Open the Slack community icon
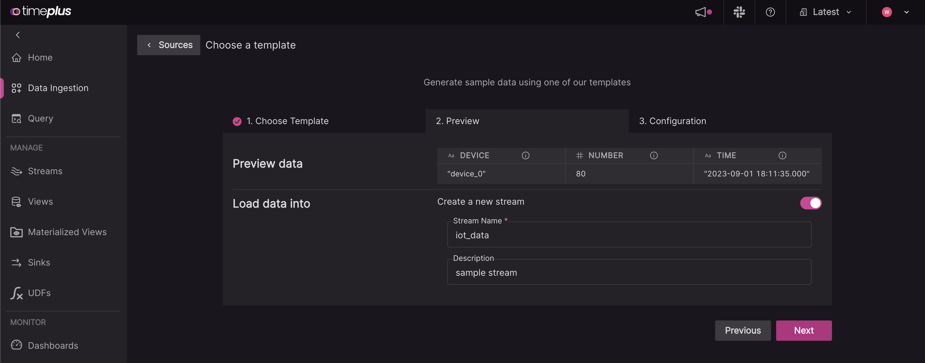This screenshot has width=925, height=363. pyautogui.click(x=739, y=12)
